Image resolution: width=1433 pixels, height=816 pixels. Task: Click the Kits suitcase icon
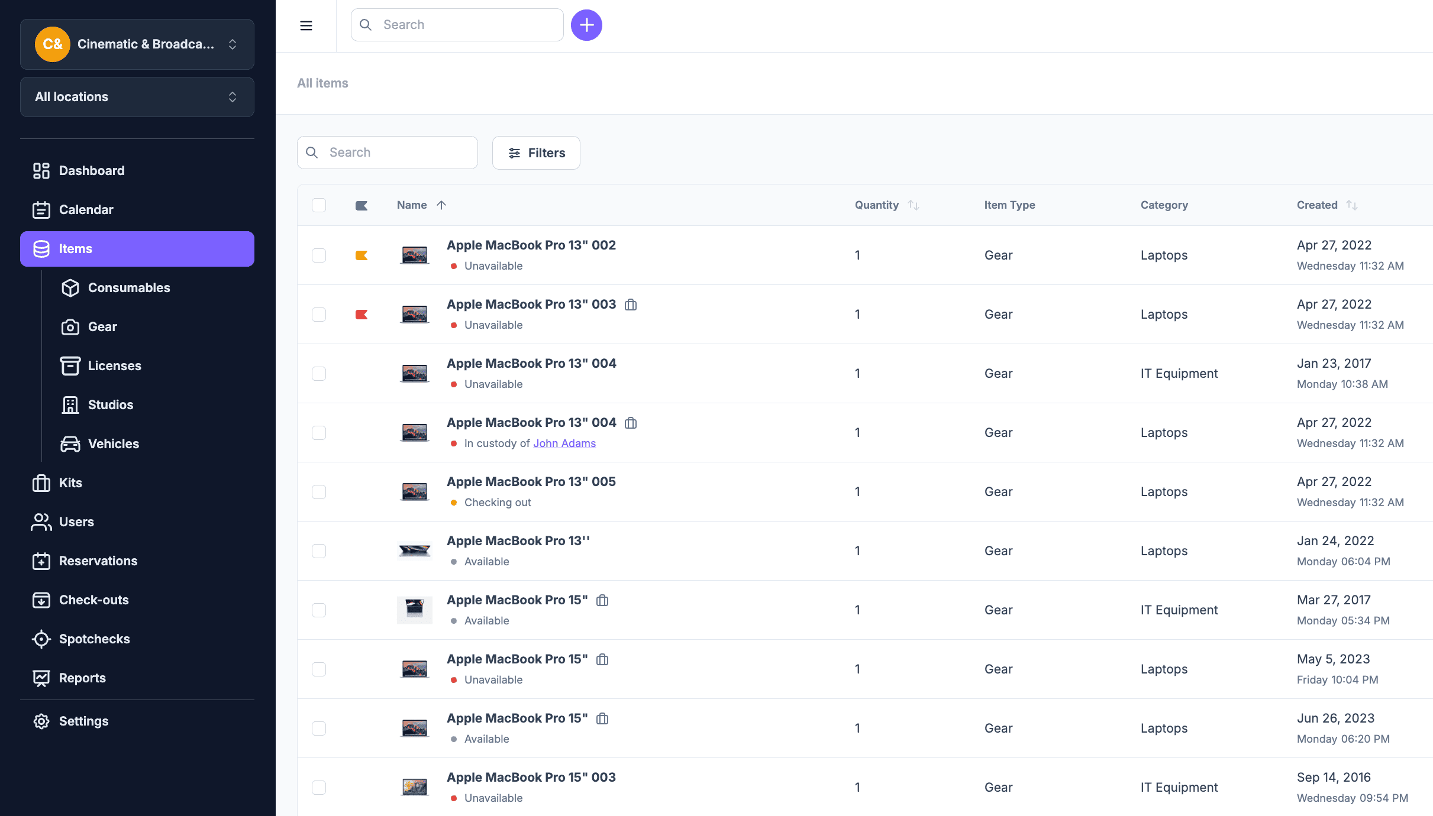coord(41,483)
